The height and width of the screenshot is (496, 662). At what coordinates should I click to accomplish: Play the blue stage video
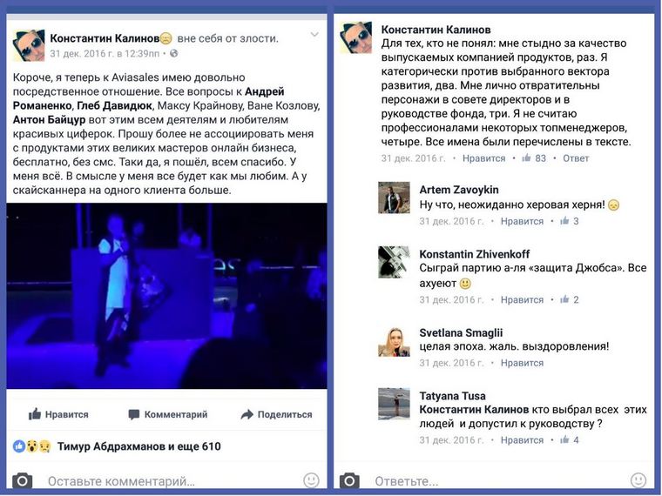click(166, 296)
